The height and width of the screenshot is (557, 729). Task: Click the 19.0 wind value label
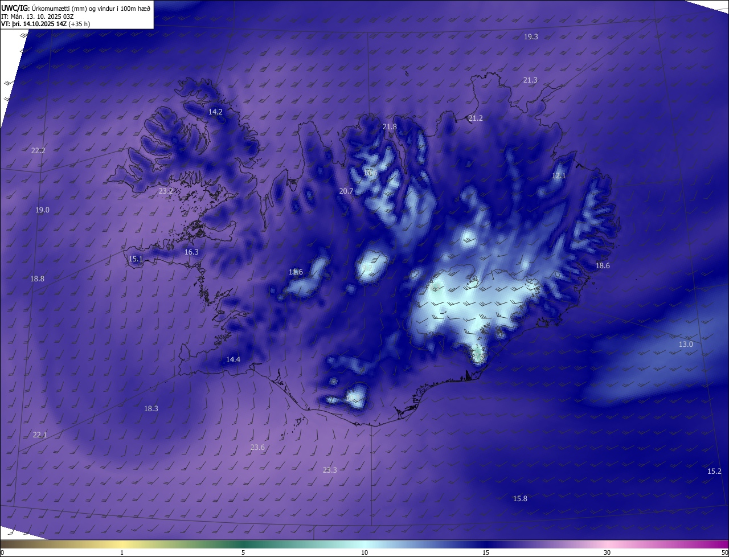pos(43,210)
